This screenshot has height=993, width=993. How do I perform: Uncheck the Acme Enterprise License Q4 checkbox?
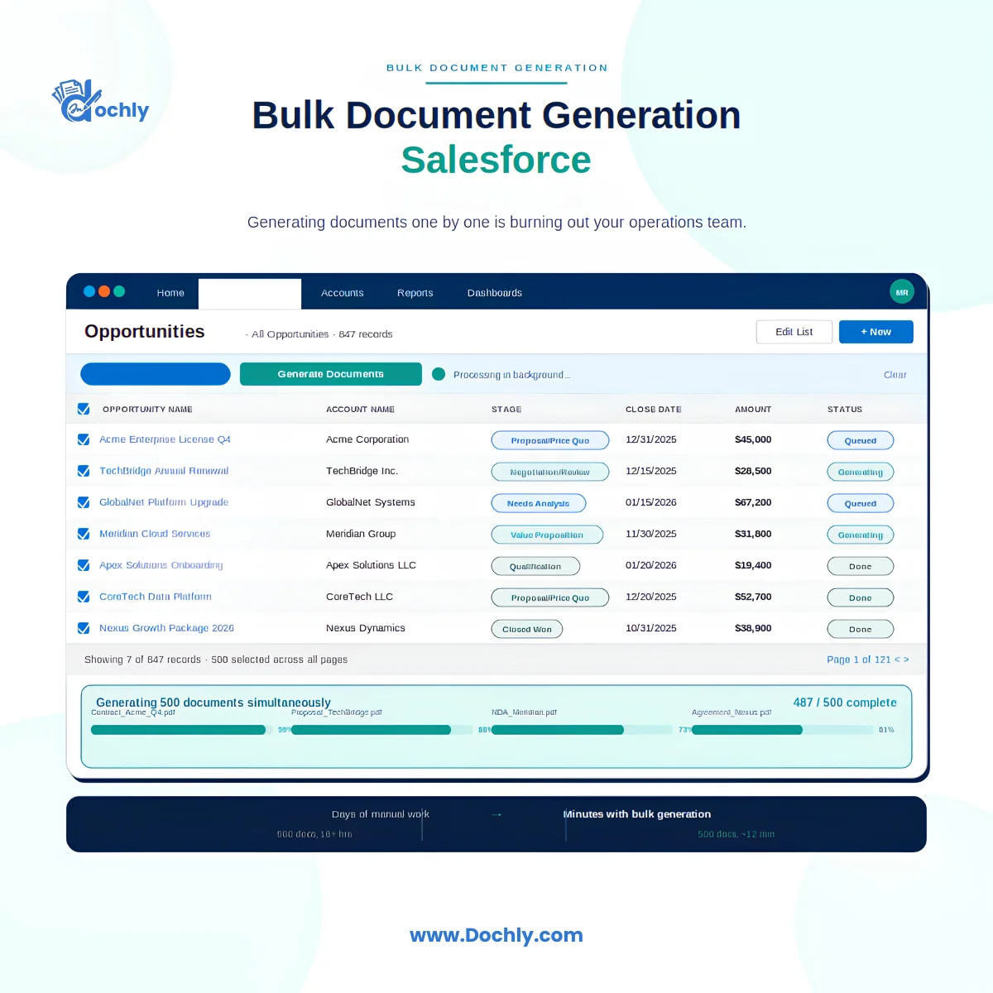(x=84, y=439)
